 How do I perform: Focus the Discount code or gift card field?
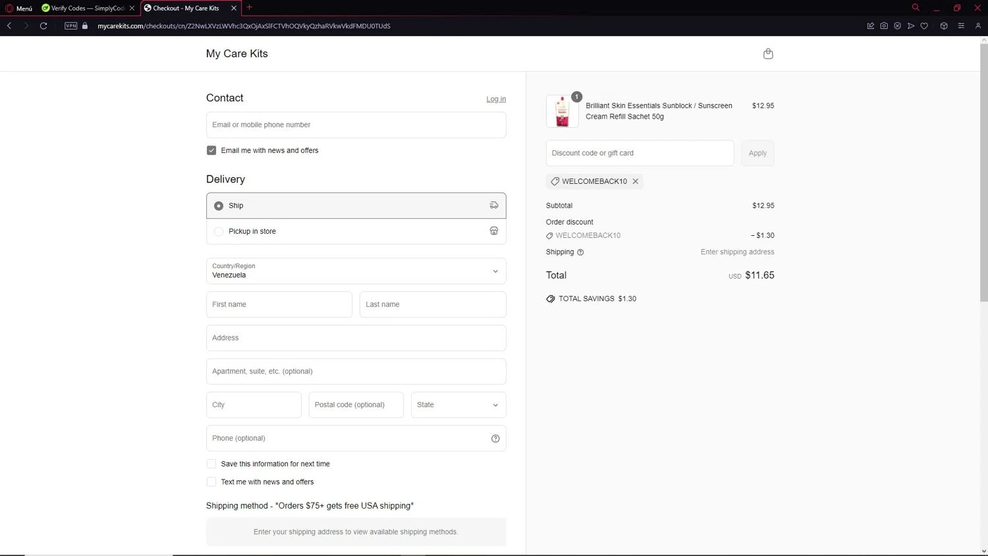coord(640,153)
